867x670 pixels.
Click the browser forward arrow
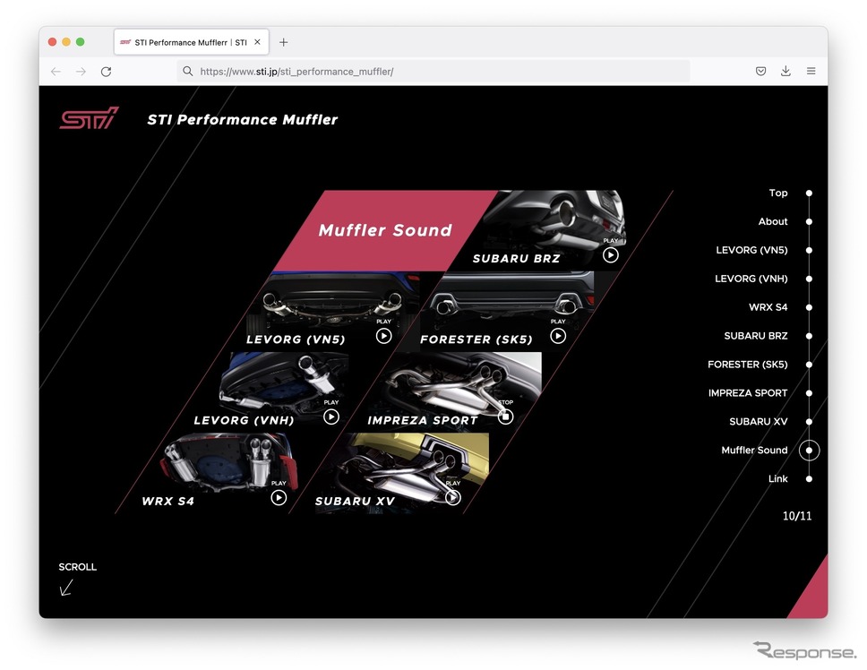pyautogui.click(x=81, y=72)
